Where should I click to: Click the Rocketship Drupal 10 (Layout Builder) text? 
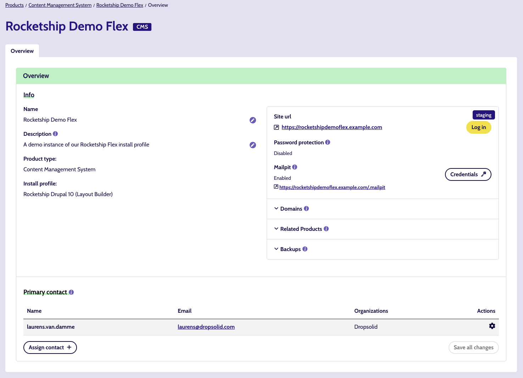tap(68, 194)
